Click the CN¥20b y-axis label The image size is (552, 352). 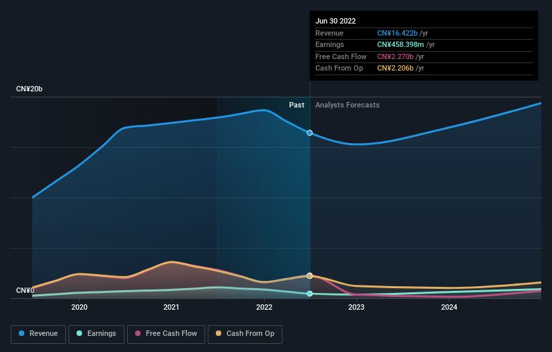pyautogui.click(x=29, y=89)
